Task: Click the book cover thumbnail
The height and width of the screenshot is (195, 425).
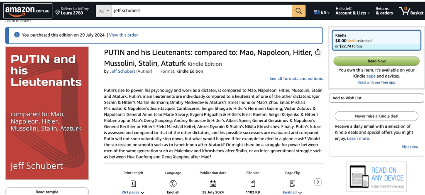Action: (x=47, y=114)
